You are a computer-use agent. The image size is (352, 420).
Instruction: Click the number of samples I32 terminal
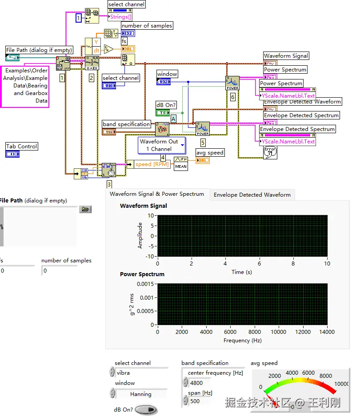click(x=128, y=33)
